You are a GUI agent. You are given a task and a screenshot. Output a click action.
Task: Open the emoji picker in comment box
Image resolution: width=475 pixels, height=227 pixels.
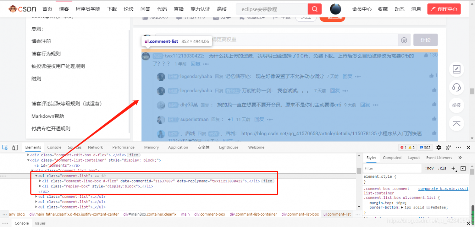click(x=404, y=40)
